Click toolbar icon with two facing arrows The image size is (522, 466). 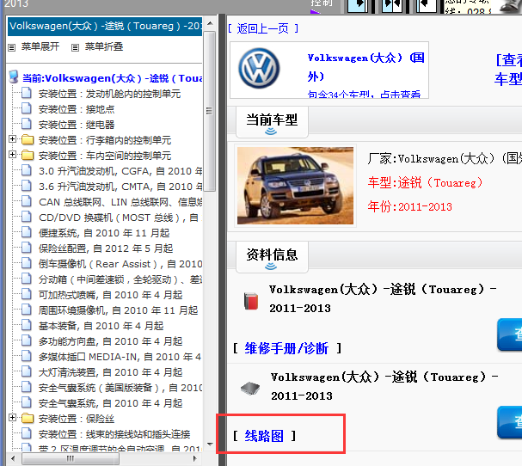(x=392, y=6)
